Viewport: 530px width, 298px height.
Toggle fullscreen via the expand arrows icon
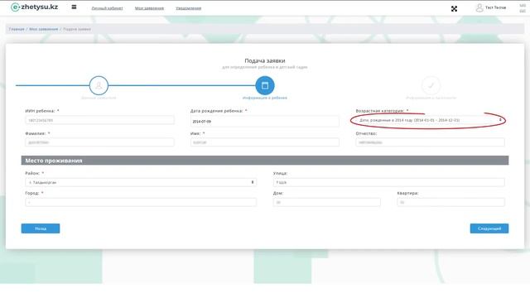click(454, 9)
